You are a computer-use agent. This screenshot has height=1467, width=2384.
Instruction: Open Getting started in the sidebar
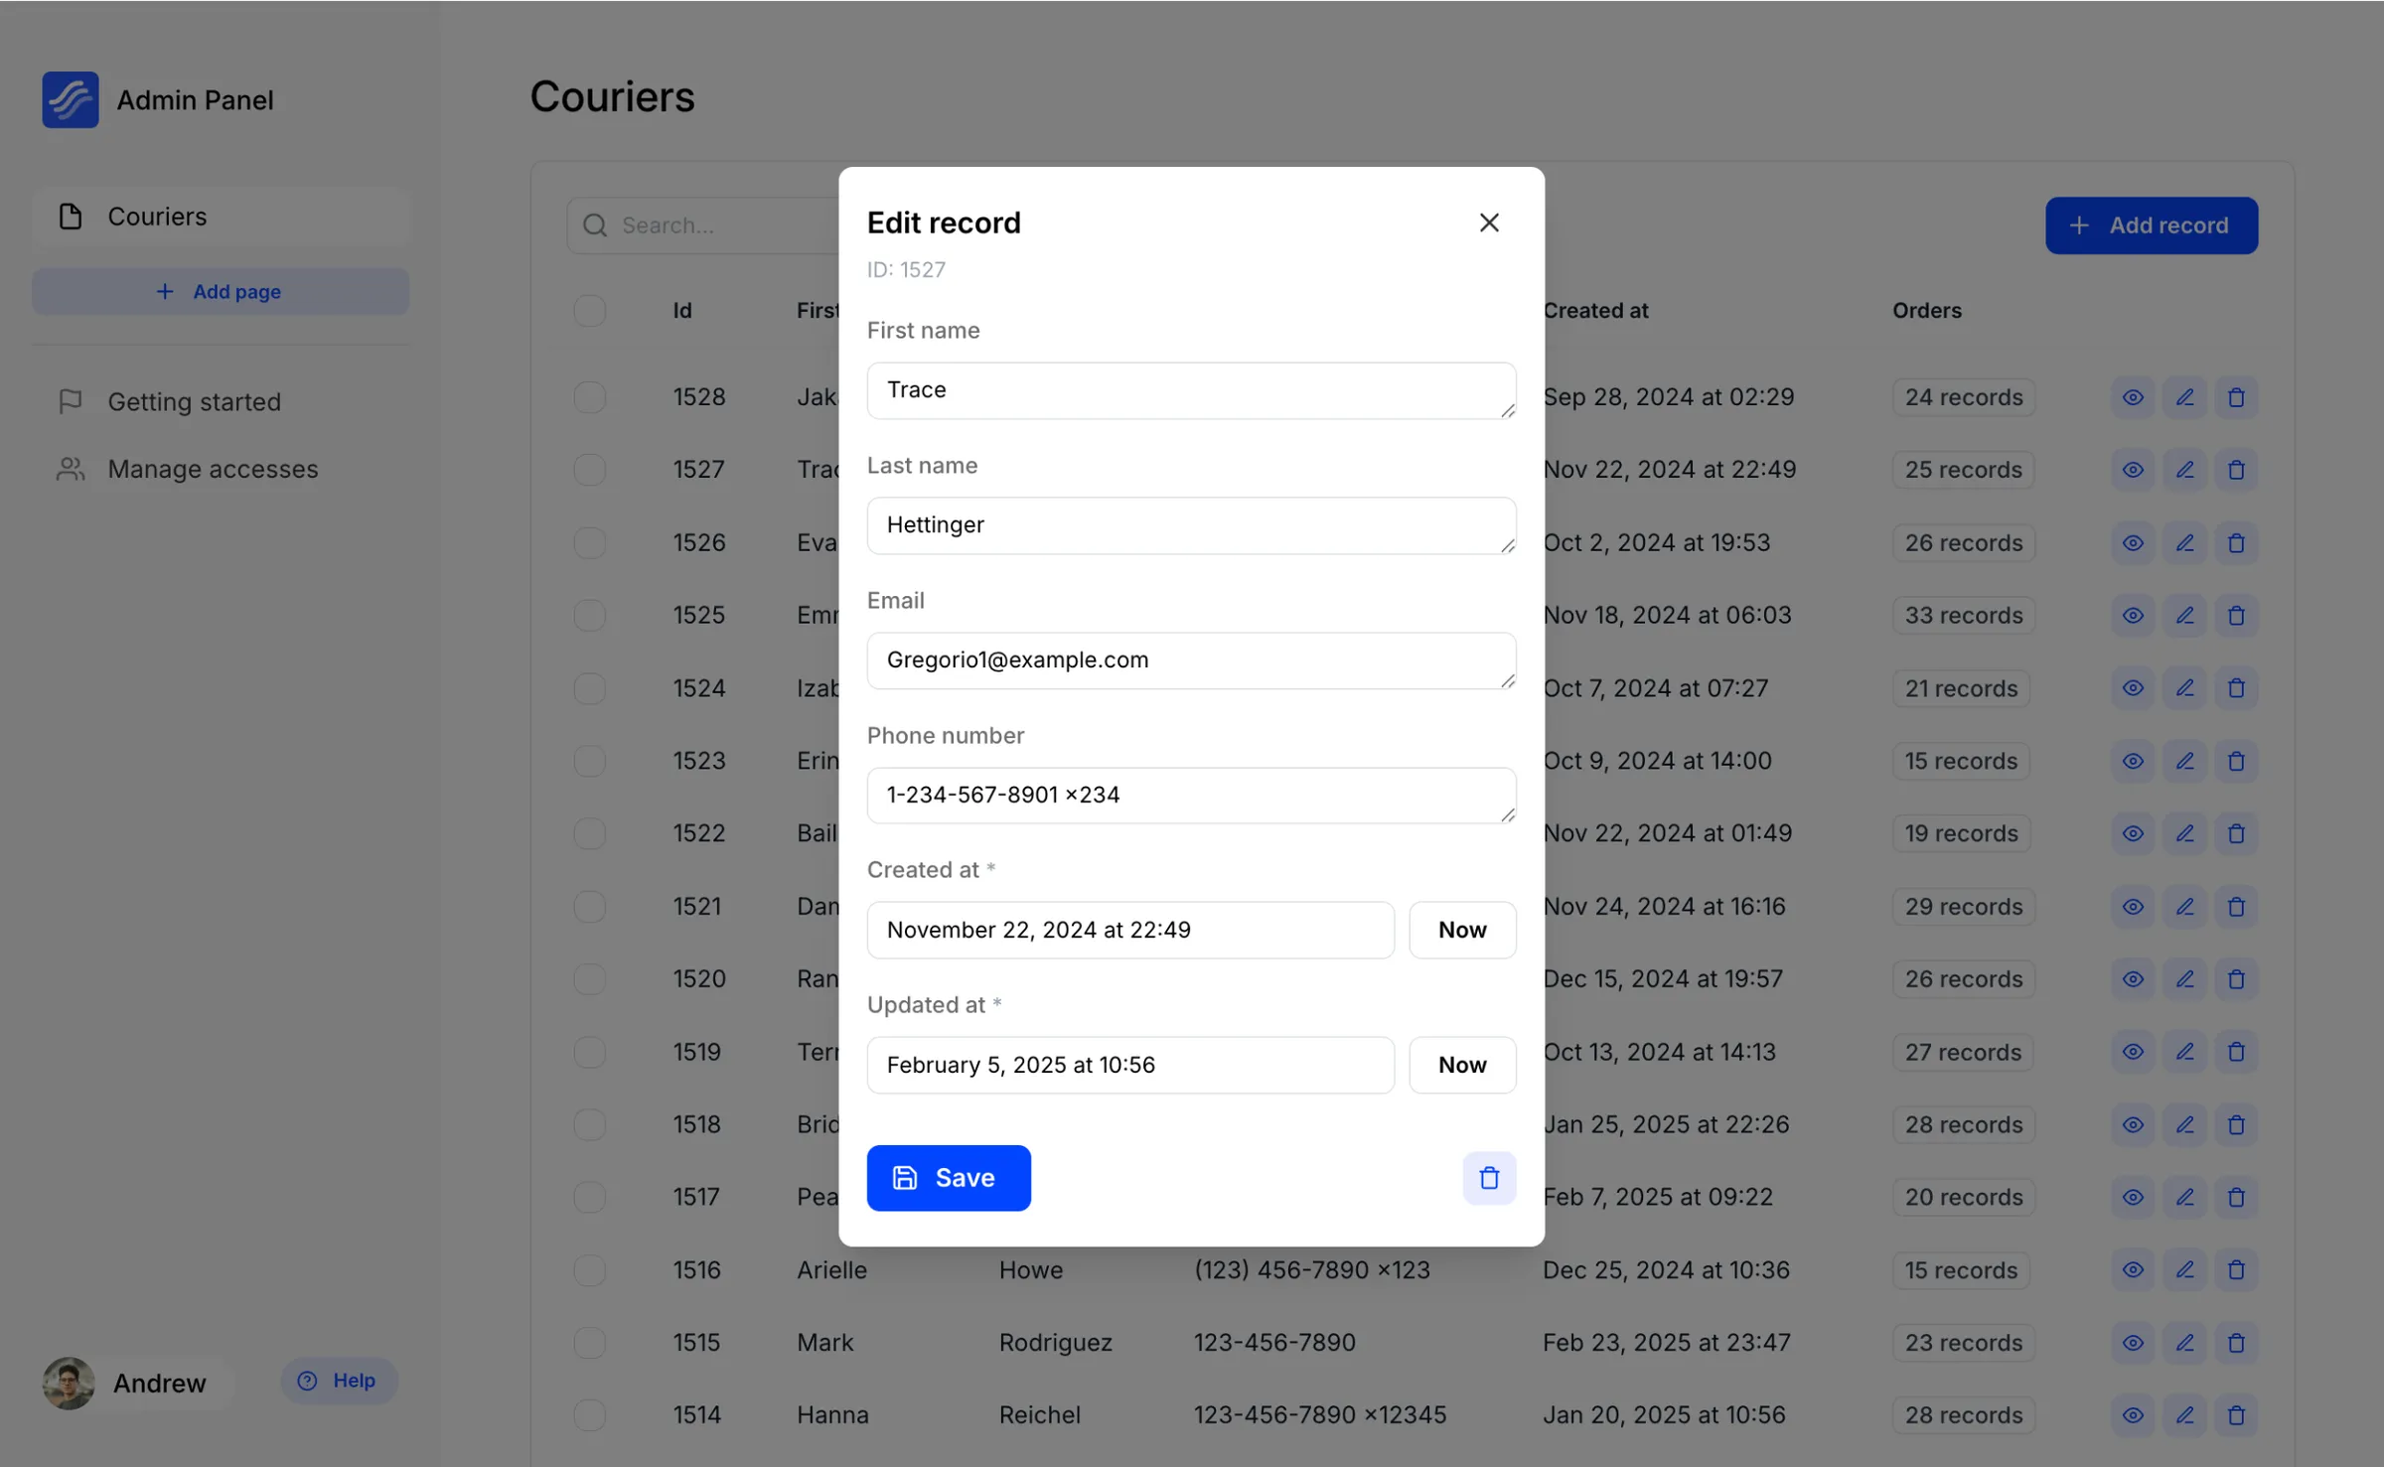(x=195, y=402)
